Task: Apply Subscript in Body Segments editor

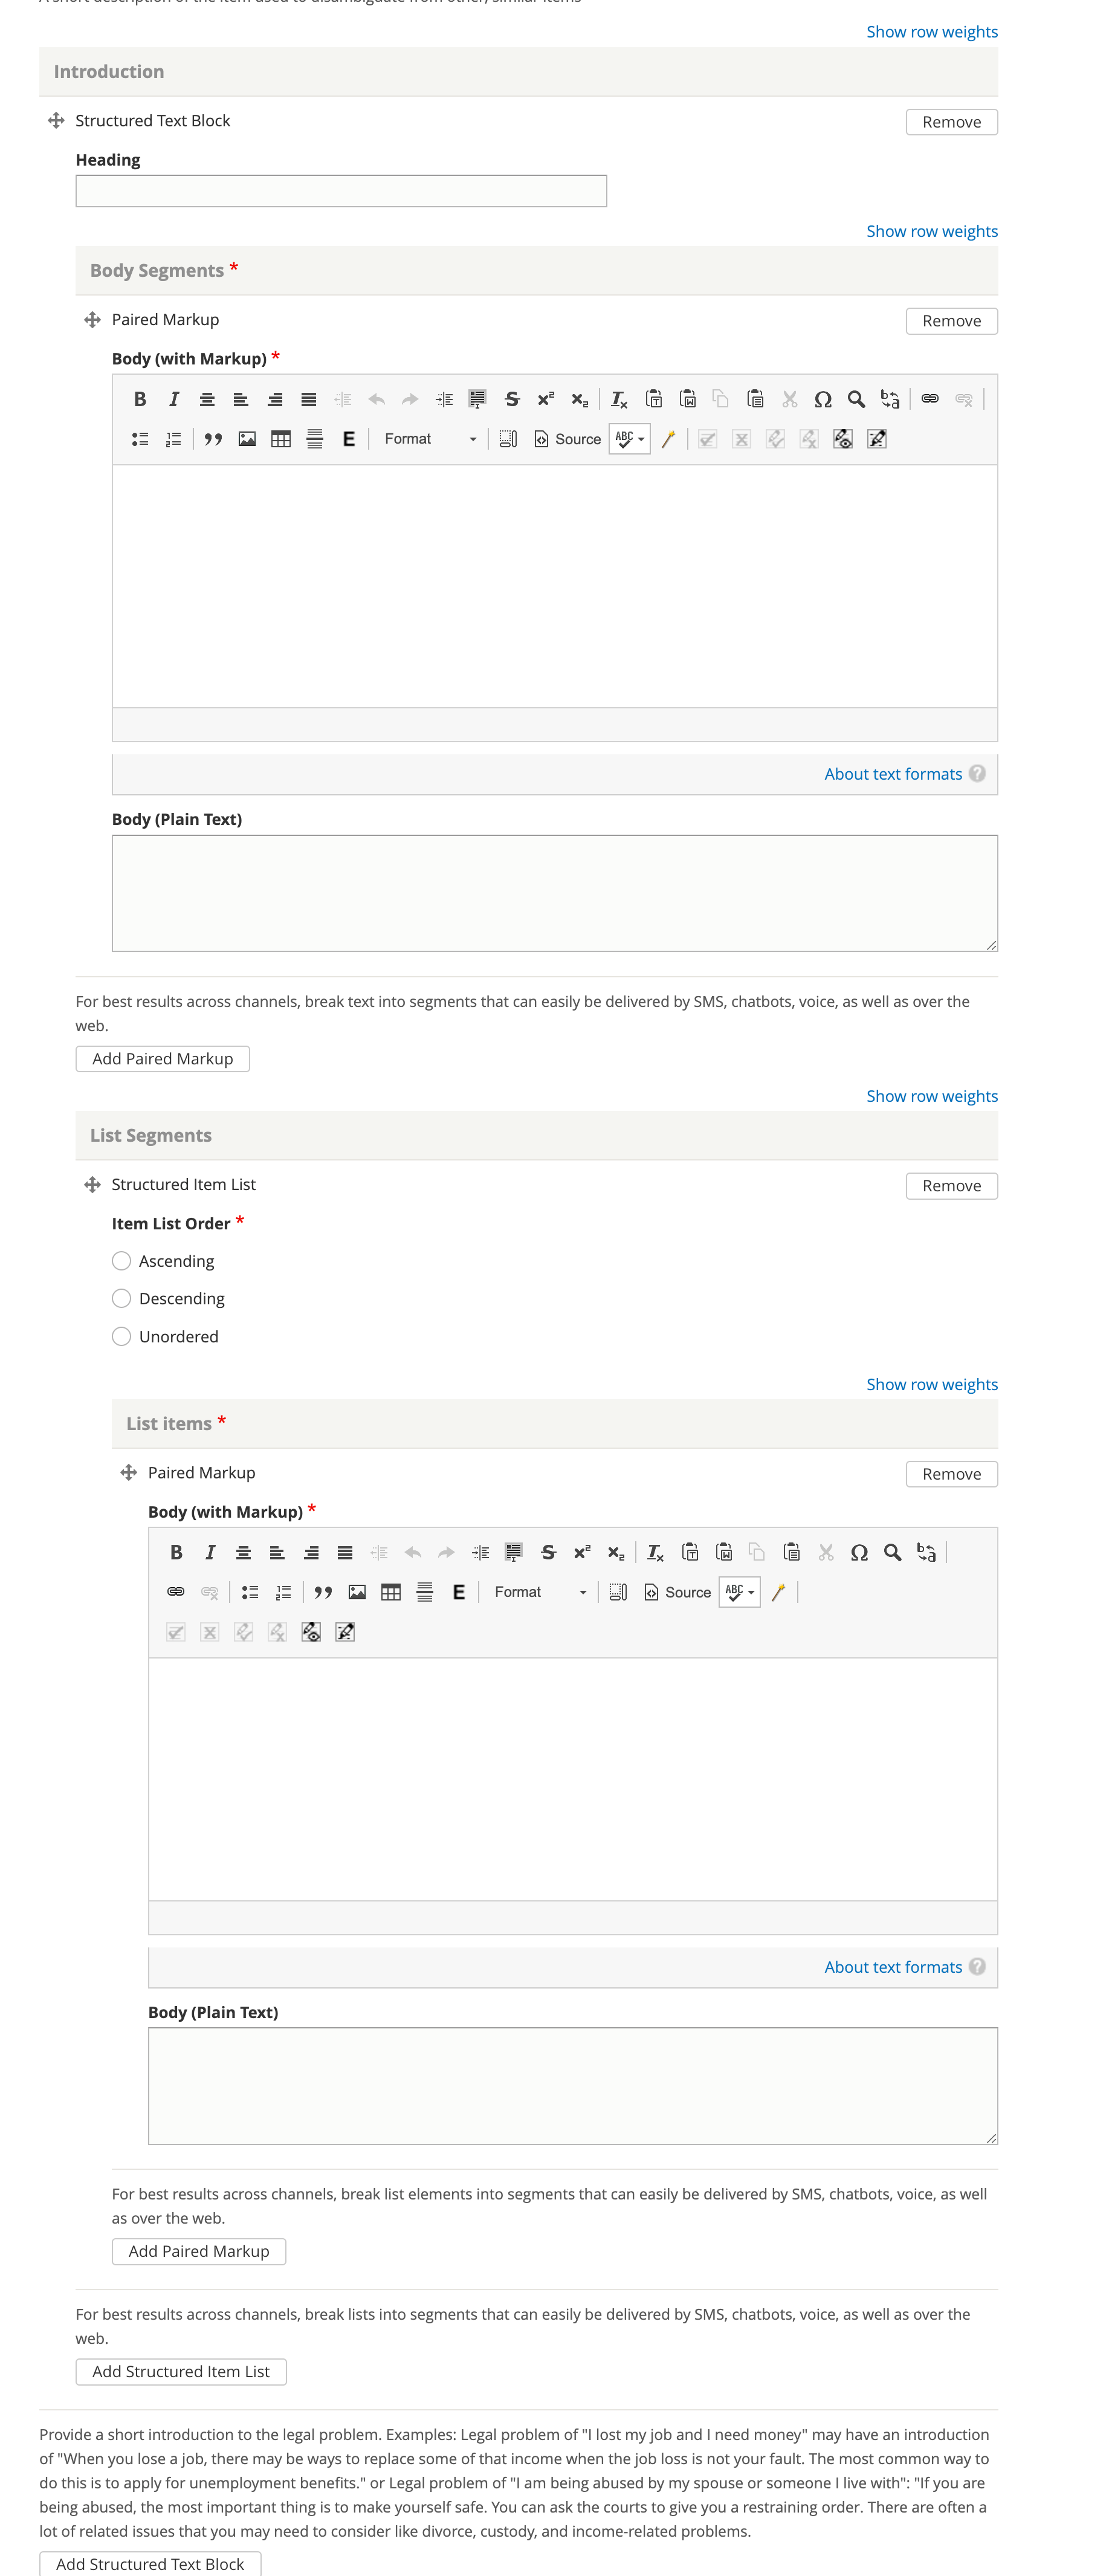Action: pos(580,399)
